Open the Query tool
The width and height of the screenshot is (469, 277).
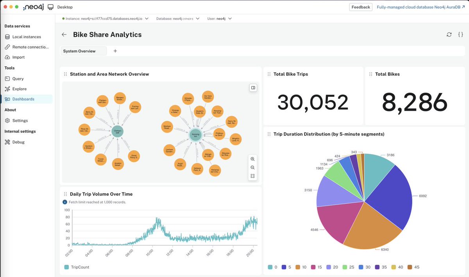coord(27,79)
